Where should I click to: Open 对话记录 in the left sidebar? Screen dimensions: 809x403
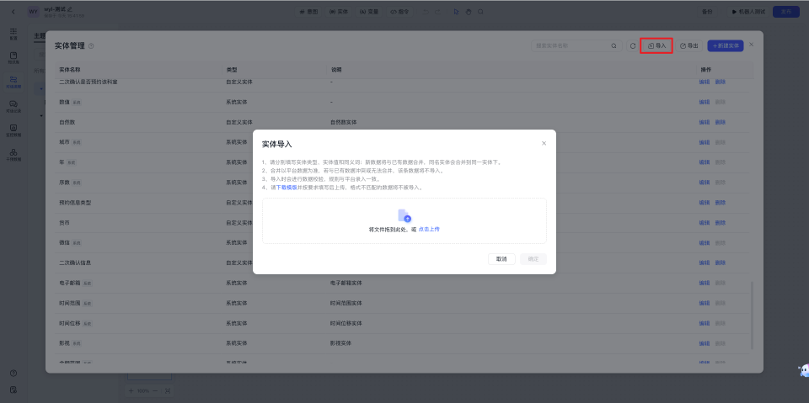pos(13,106)
